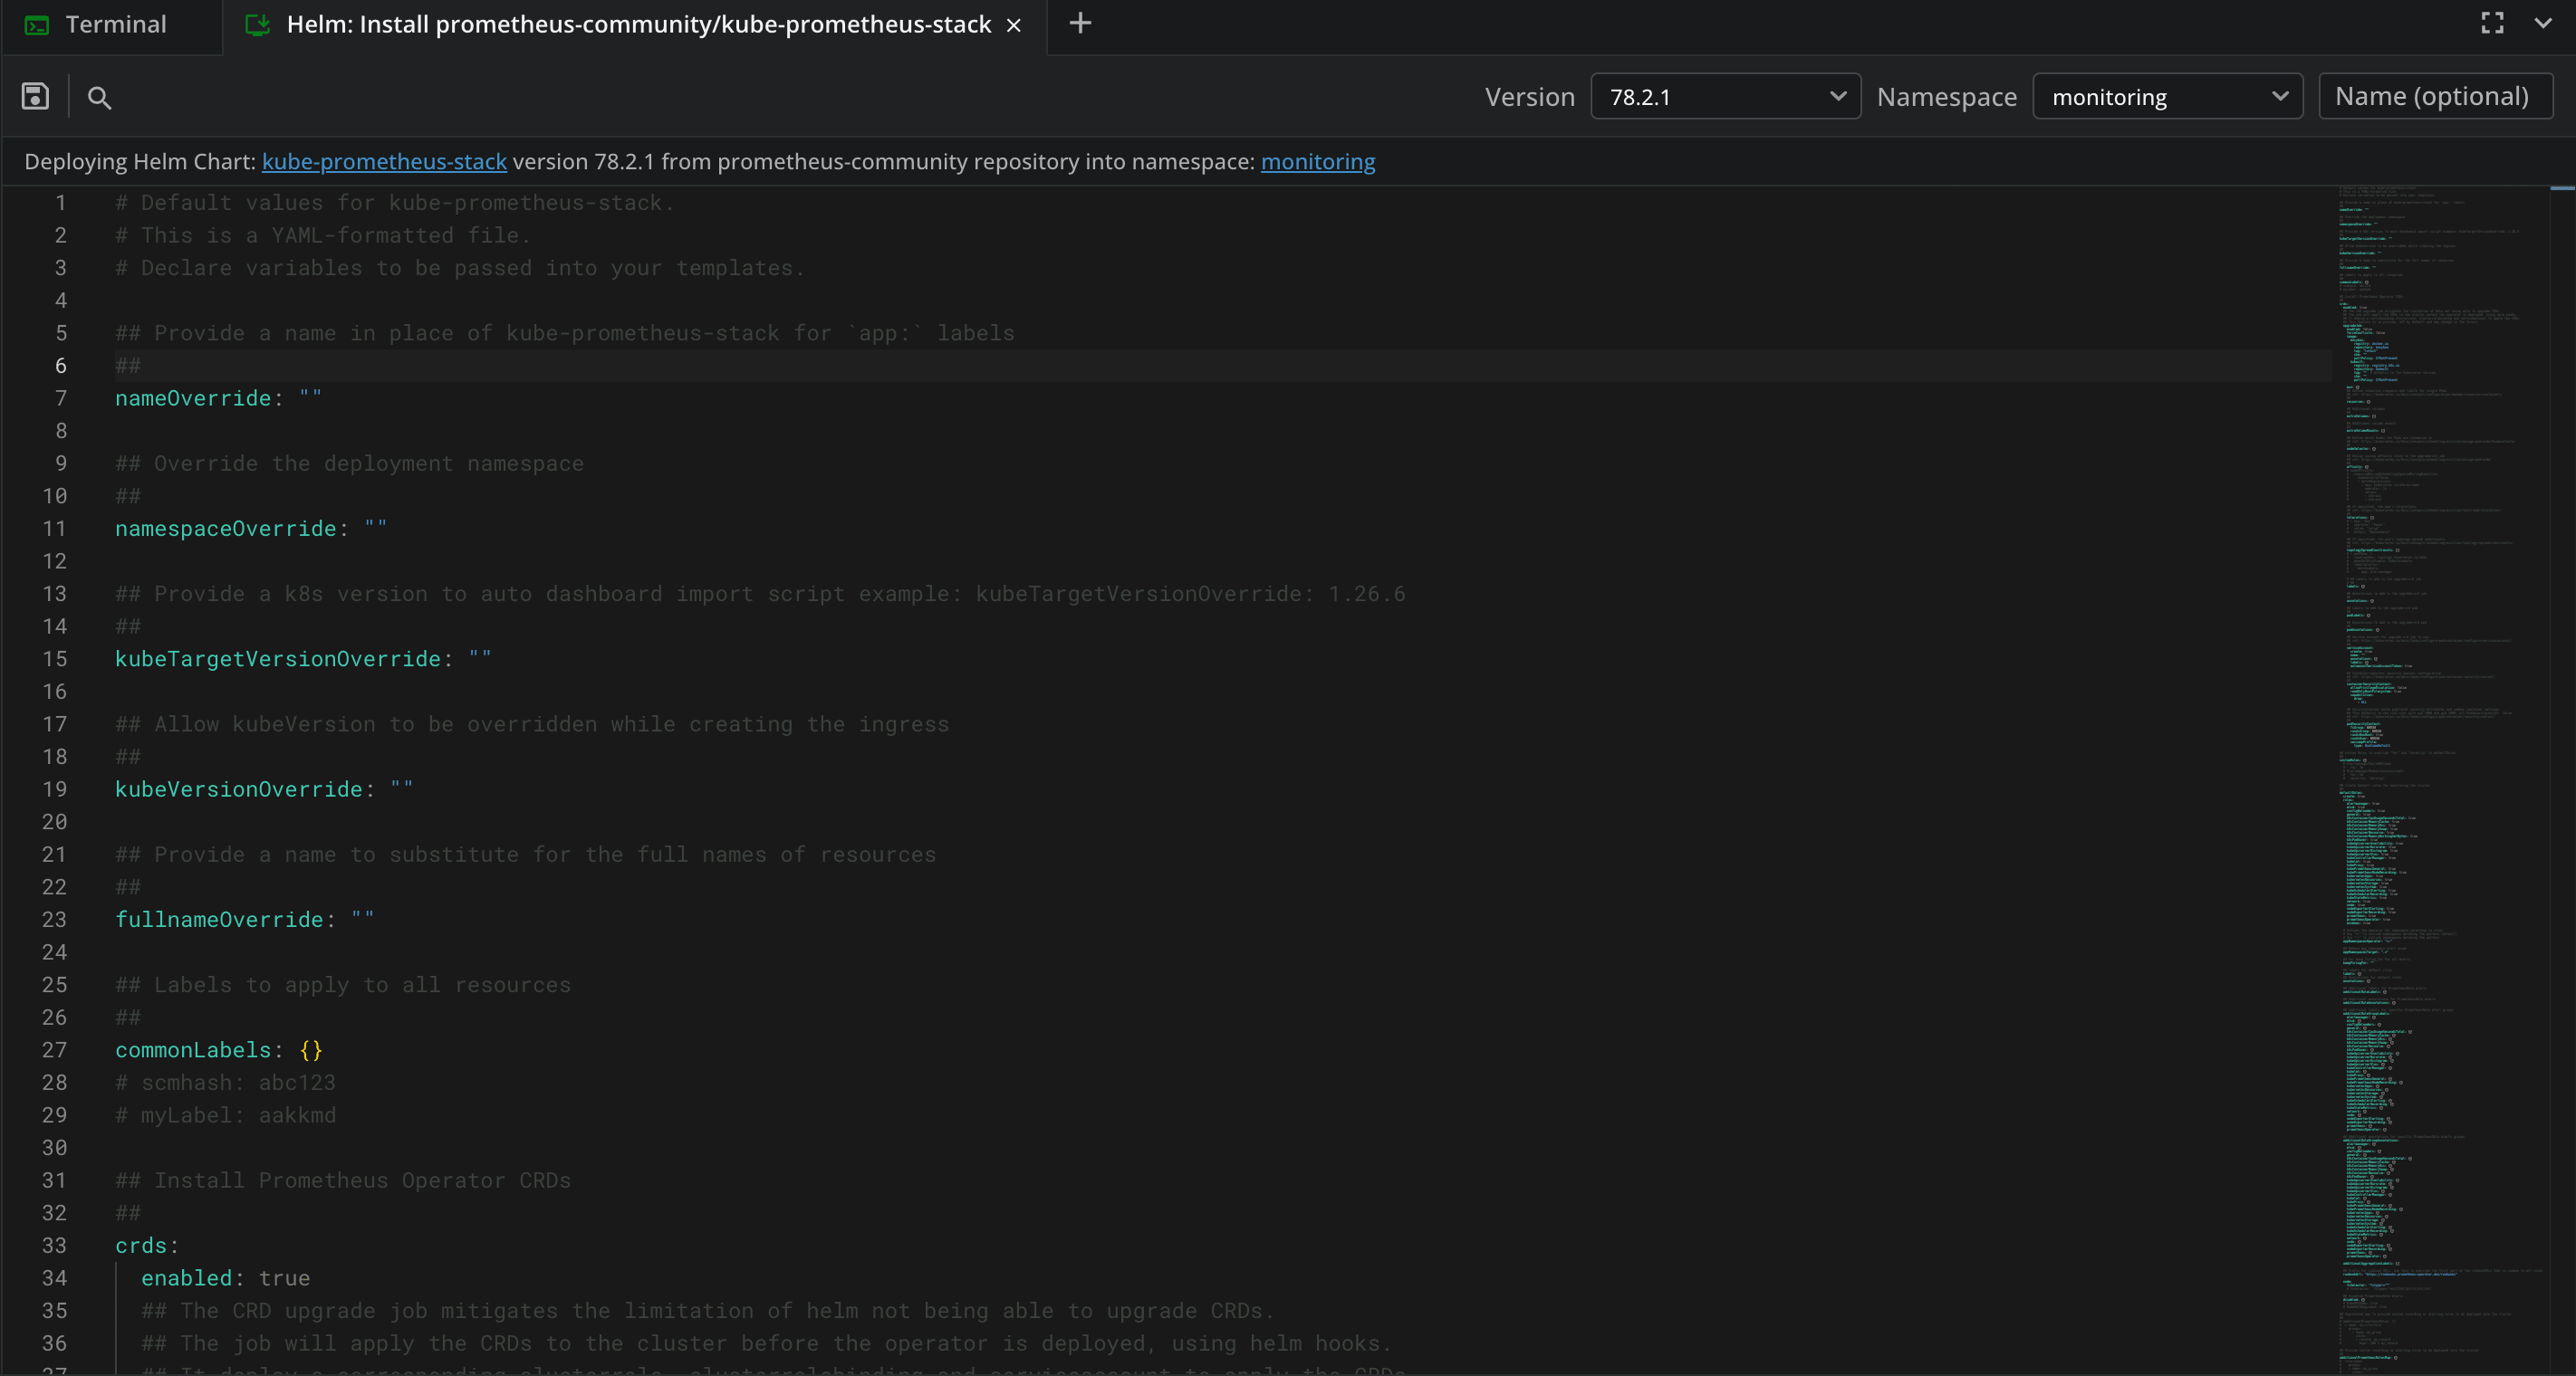The height and width of the screenshot is (1376, 2576).
Task: Collapse the panel with chevron icon
Action: (2543, 23)
